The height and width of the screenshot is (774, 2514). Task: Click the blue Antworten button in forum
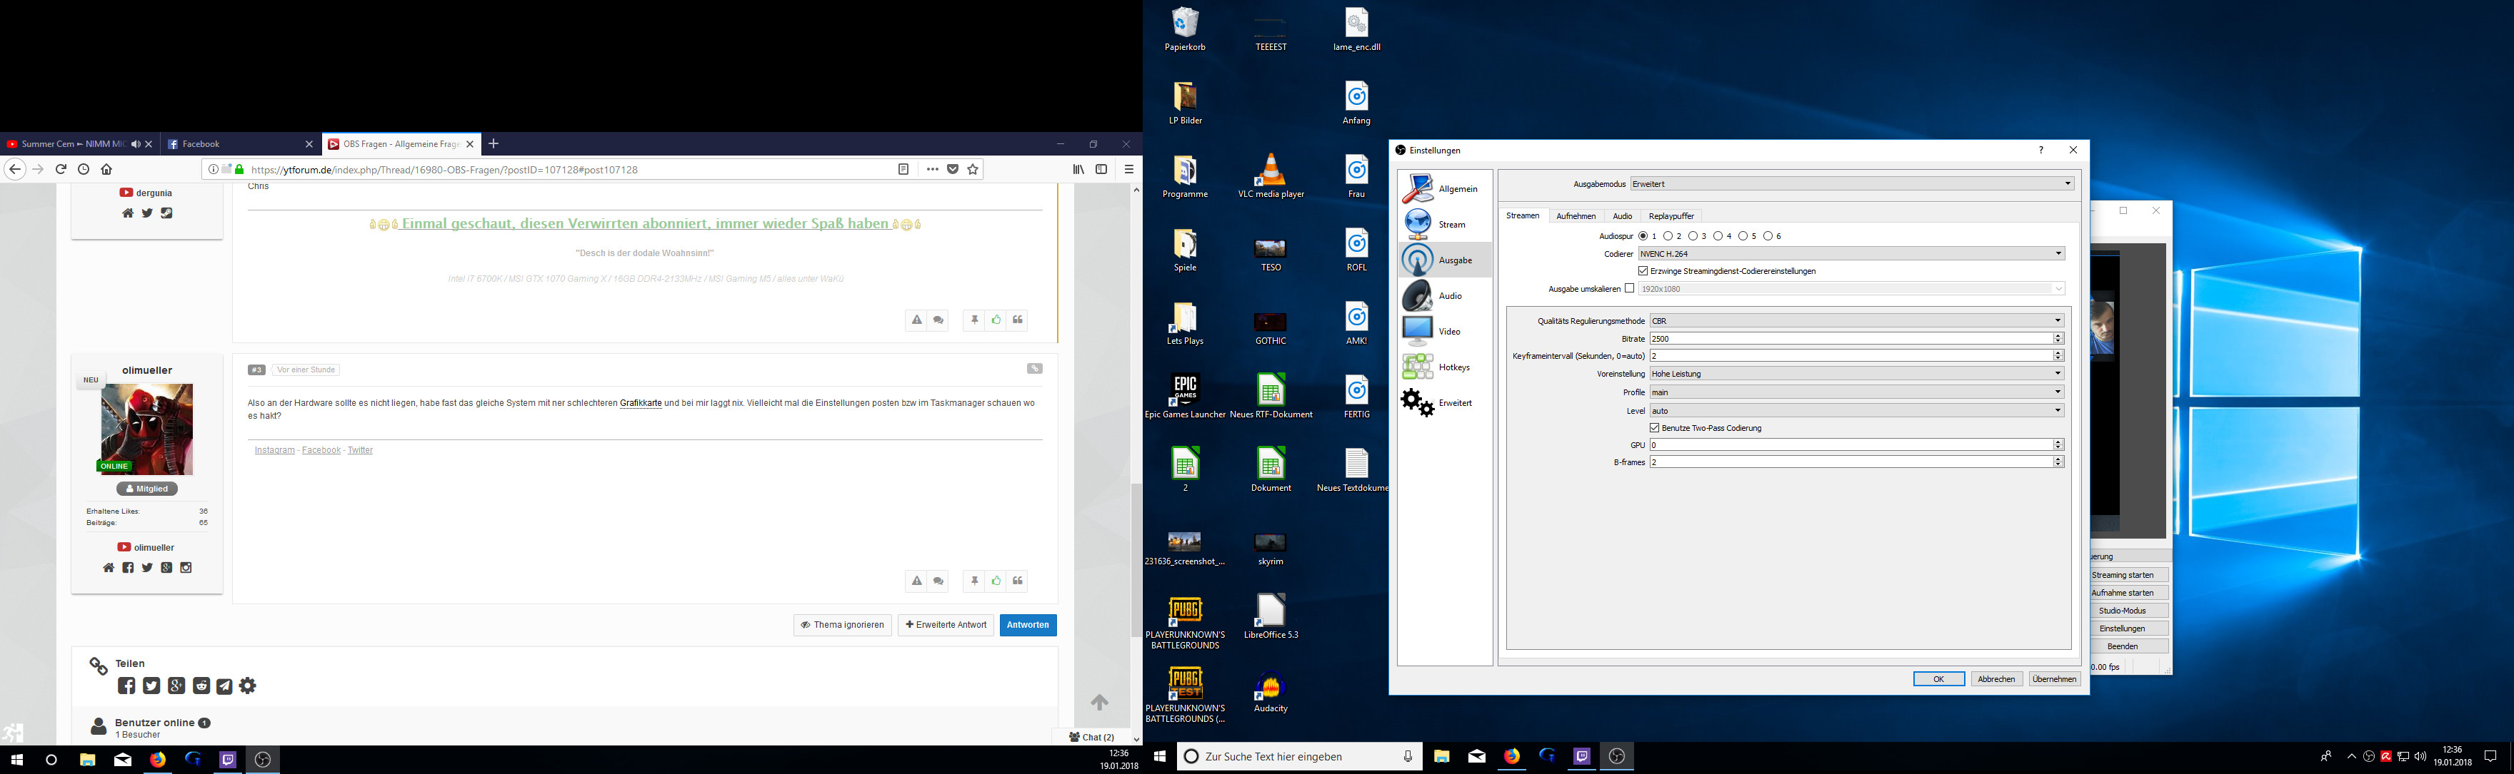[x=1028, y=625]
